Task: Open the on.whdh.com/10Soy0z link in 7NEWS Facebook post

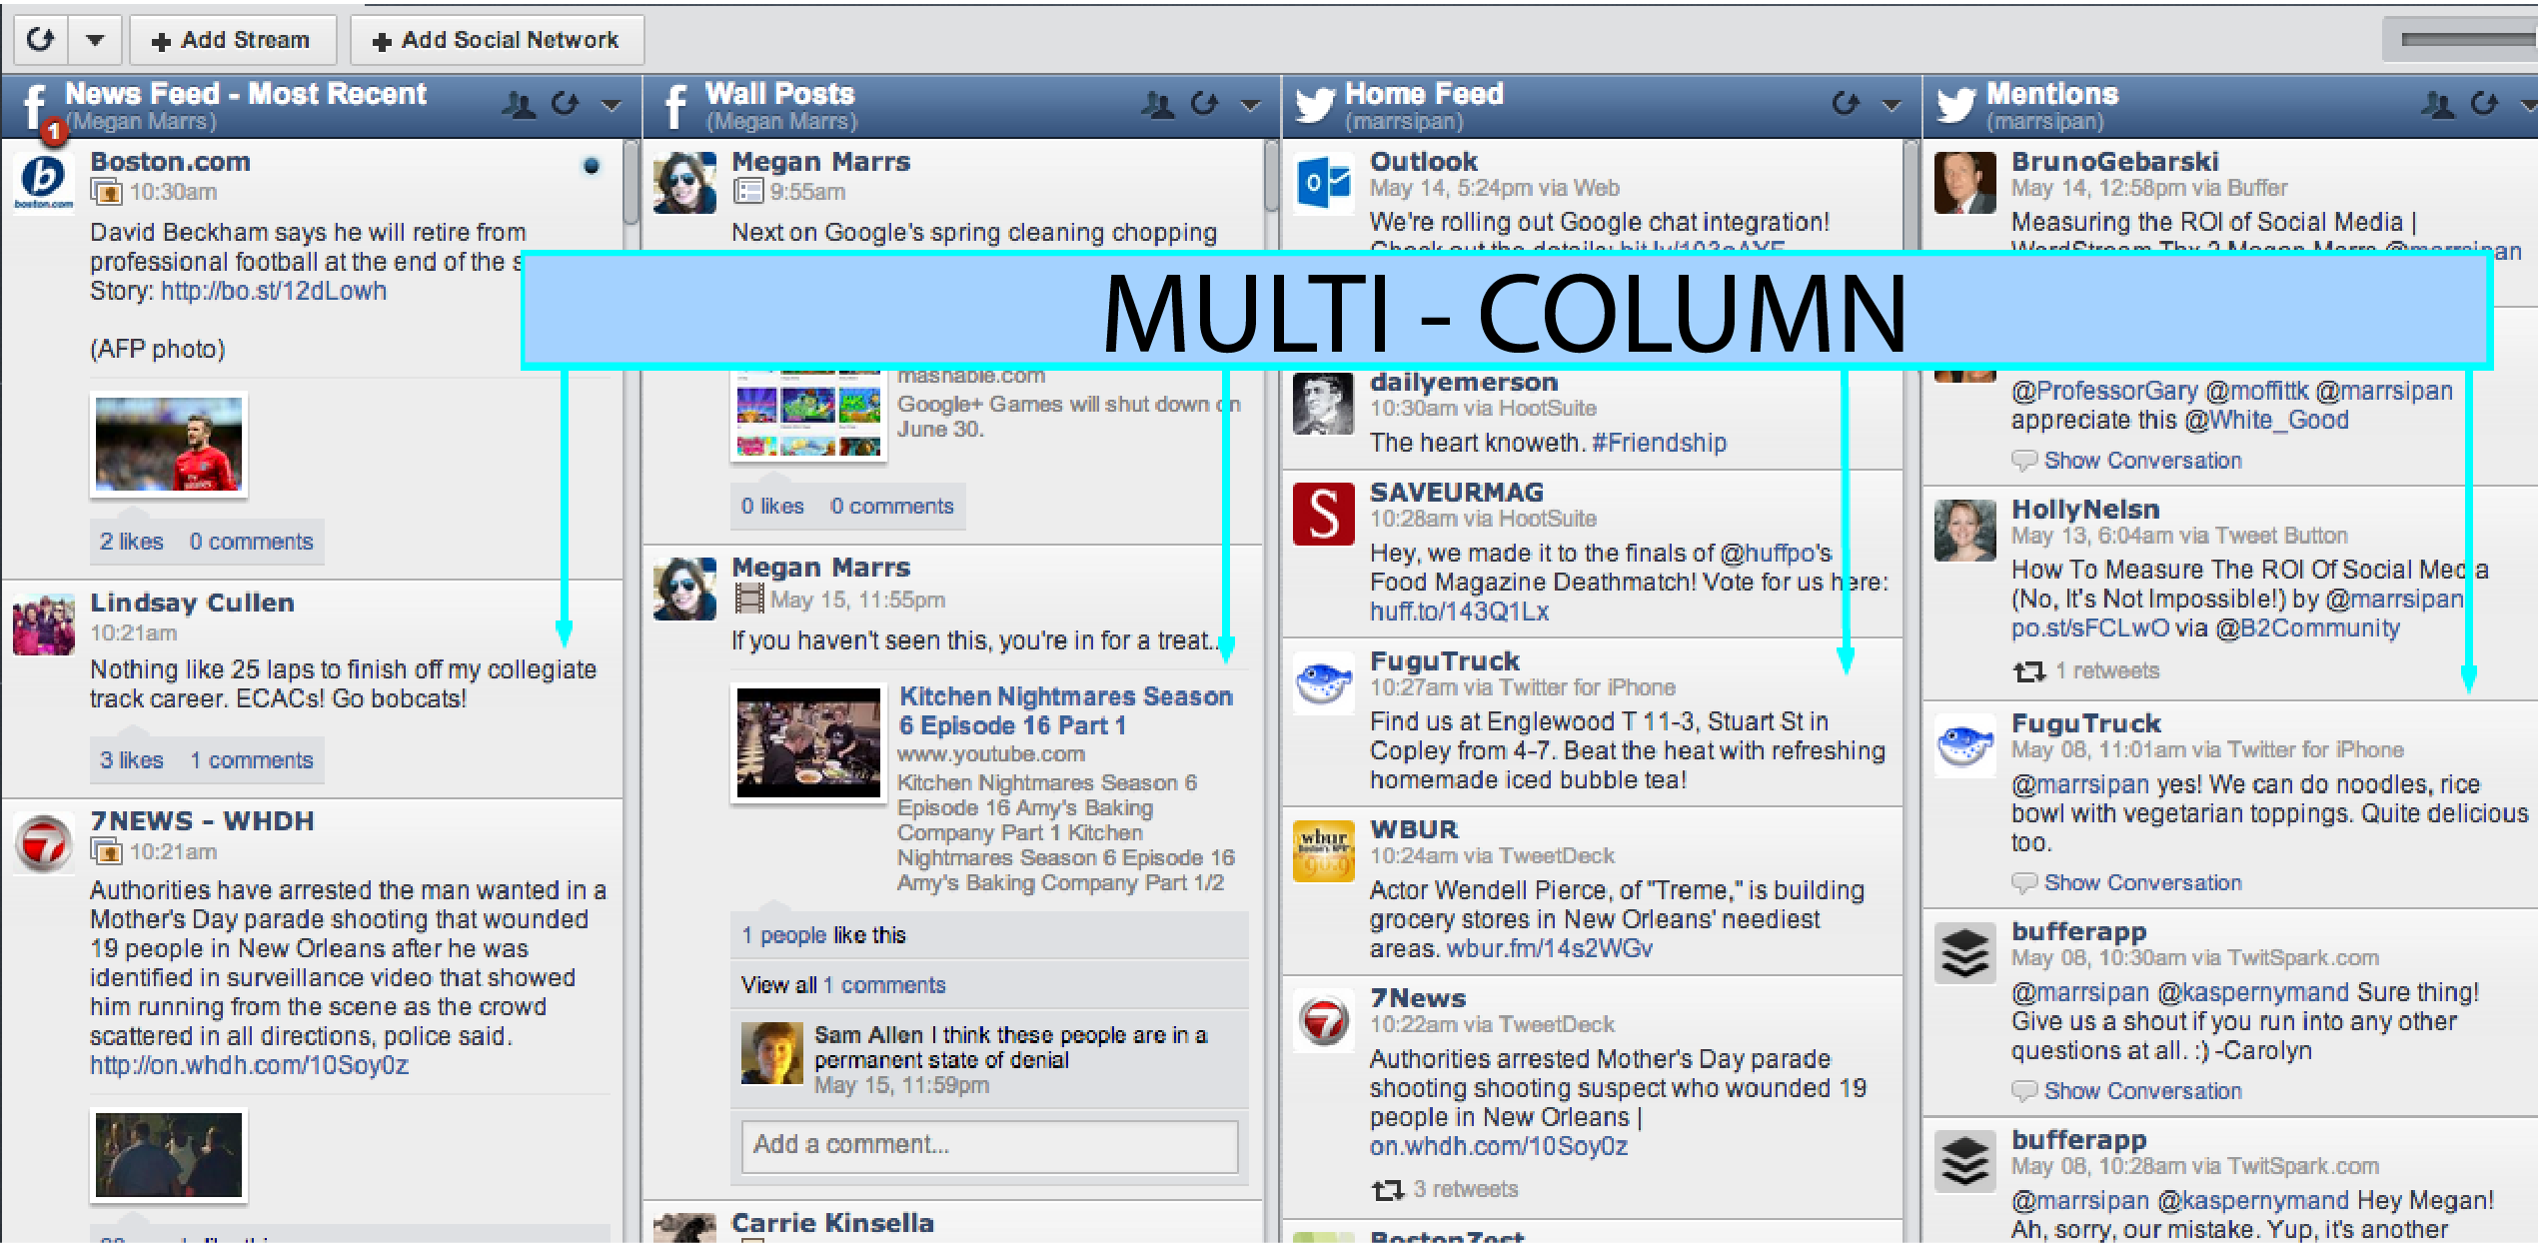Action: [249, 1065]
